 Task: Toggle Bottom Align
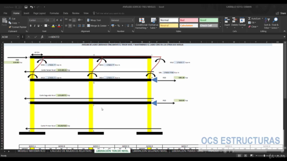click(74, 20)
